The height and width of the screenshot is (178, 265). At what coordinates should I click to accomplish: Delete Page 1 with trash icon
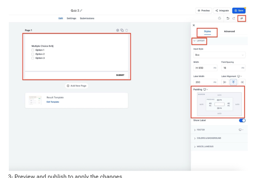point(127,30)
